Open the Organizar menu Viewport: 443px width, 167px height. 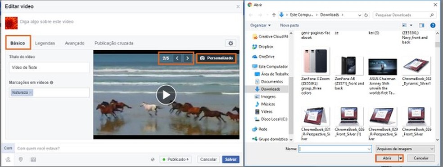(260, 25)
